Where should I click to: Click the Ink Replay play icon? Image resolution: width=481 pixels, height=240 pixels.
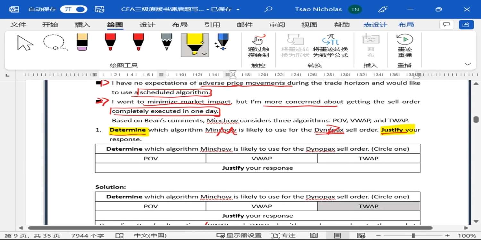coord(405,40)
